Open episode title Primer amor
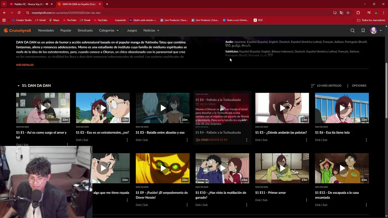The height and width of the screenshot is (218, 388). point(270,193)
